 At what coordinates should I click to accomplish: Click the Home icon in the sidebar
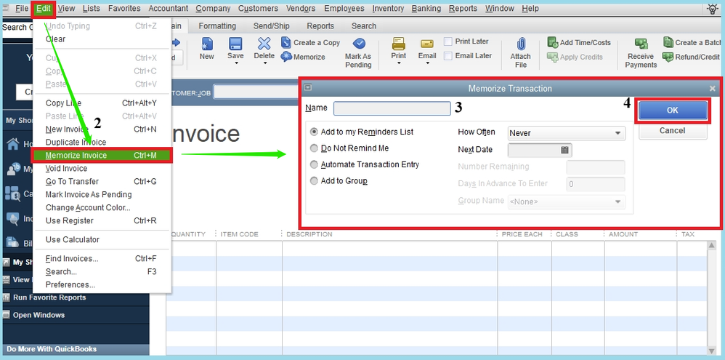[x=12, y=144]
